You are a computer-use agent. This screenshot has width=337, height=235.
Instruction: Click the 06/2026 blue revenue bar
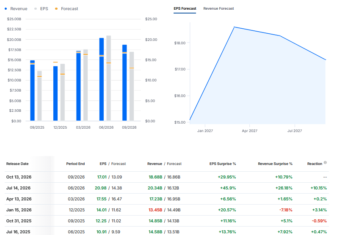pyautogui.click(x=102, y=79)
